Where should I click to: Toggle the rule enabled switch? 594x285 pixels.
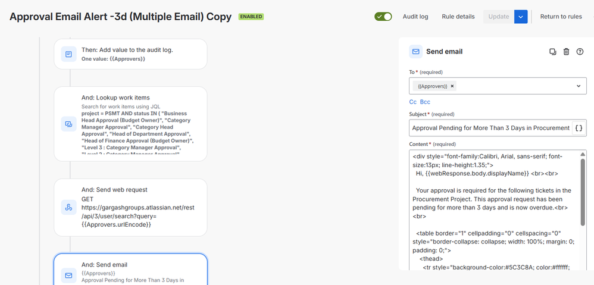click(383, 17)
